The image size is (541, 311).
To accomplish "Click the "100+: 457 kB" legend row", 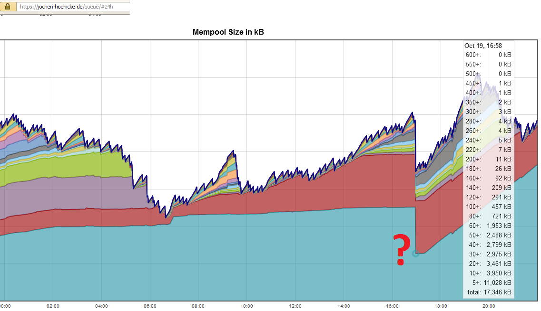I will point(488,207).
